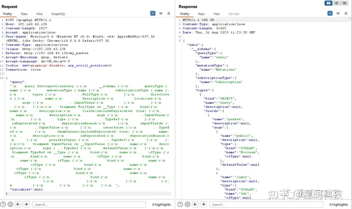Image resolution: width=352 pixels, height=209 pixels.
Task: Click the Cookie header line
Action: [58, 65]
